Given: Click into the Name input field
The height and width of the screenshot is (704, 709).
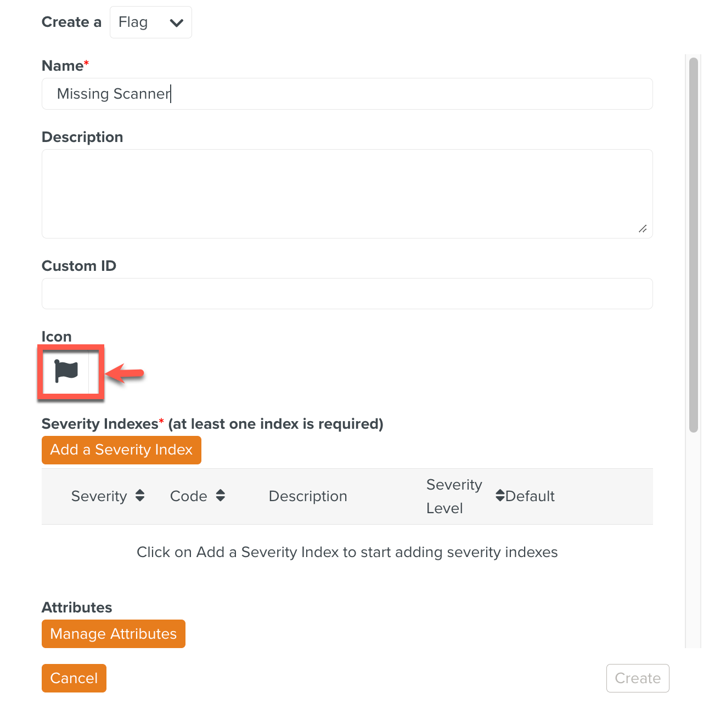Looking at the screenshot, I should pyautogui.click(x=347, y=94).
